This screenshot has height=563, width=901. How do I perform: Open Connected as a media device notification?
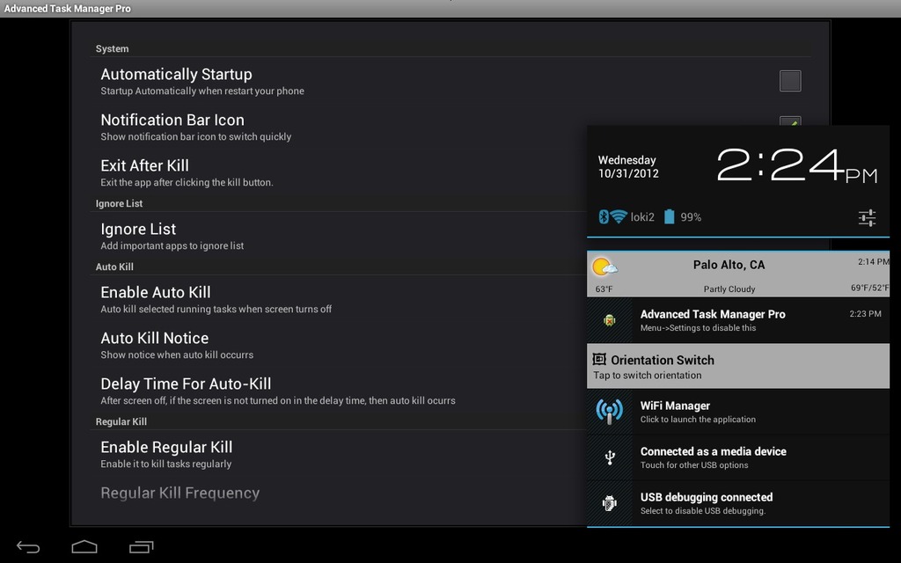click(x=738, y=457)
